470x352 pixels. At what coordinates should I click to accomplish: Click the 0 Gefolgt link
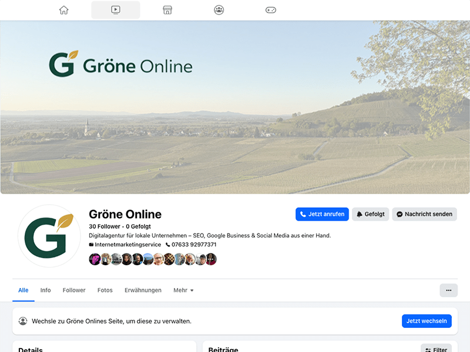(x=138, y=226)
